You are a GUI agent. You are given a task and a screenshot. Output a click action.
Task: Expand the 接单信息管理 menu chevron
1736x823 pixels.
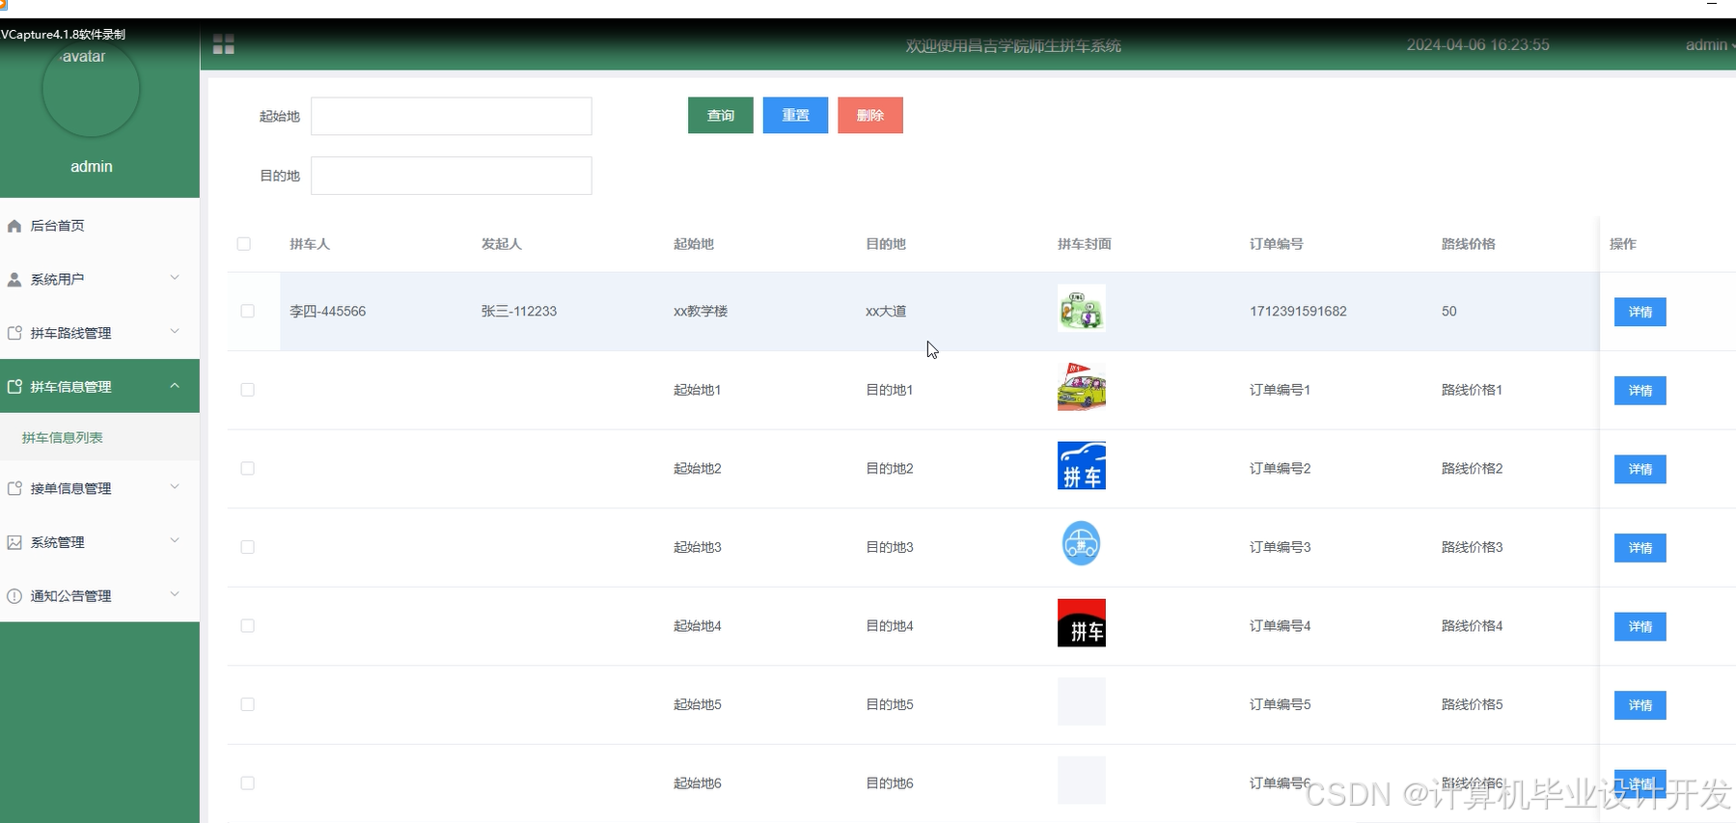pos(175,487)
